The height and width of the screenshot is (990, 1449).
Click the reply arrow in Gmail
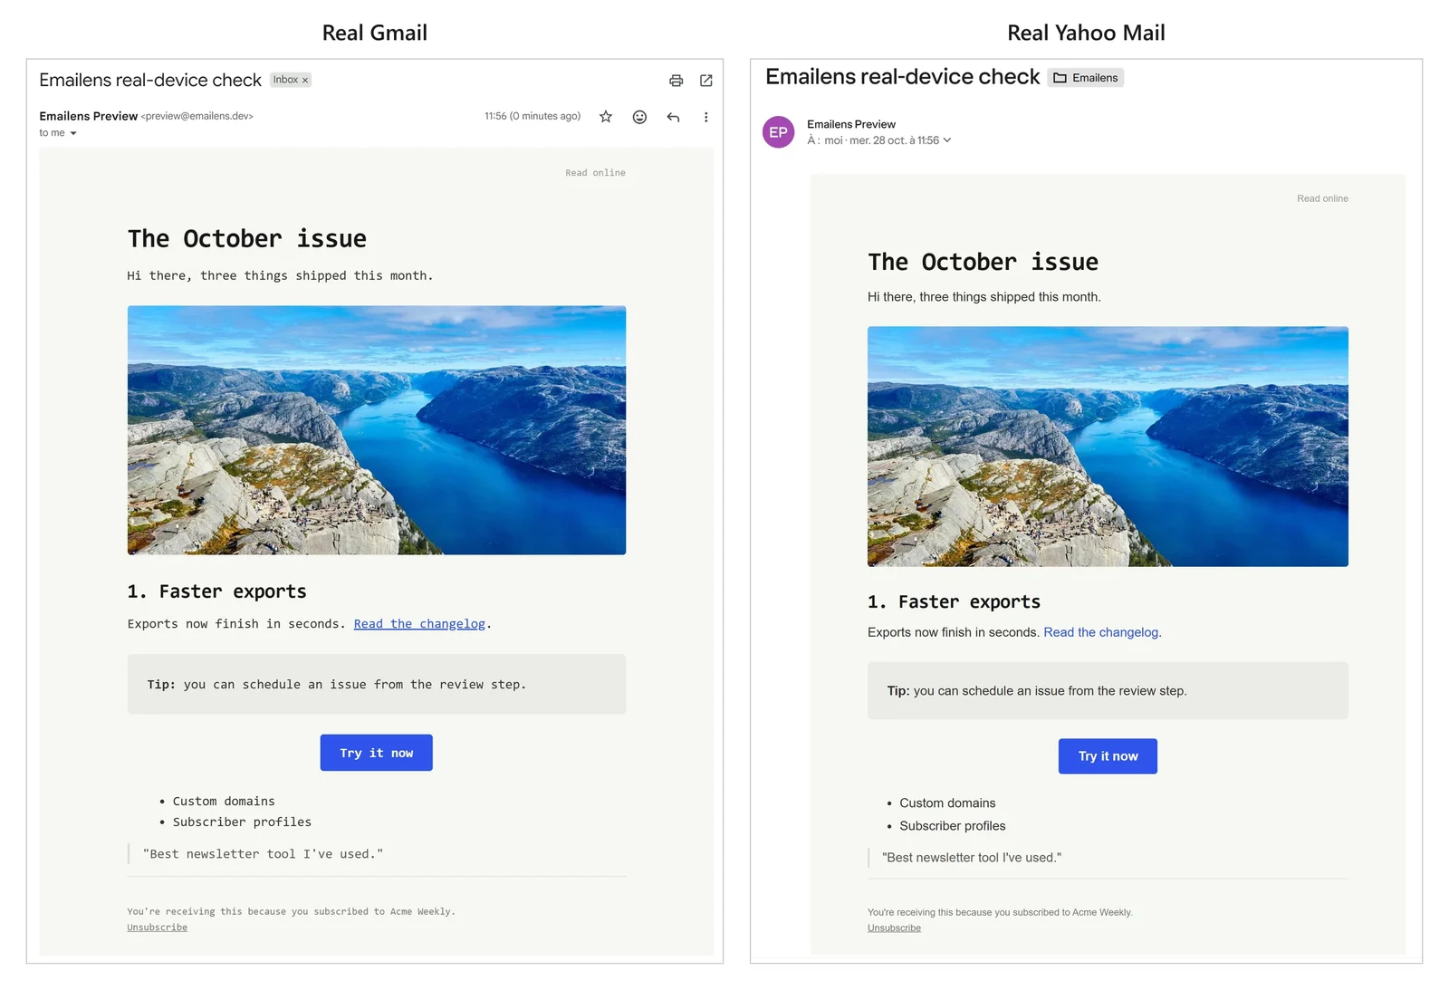pos(673,117)
